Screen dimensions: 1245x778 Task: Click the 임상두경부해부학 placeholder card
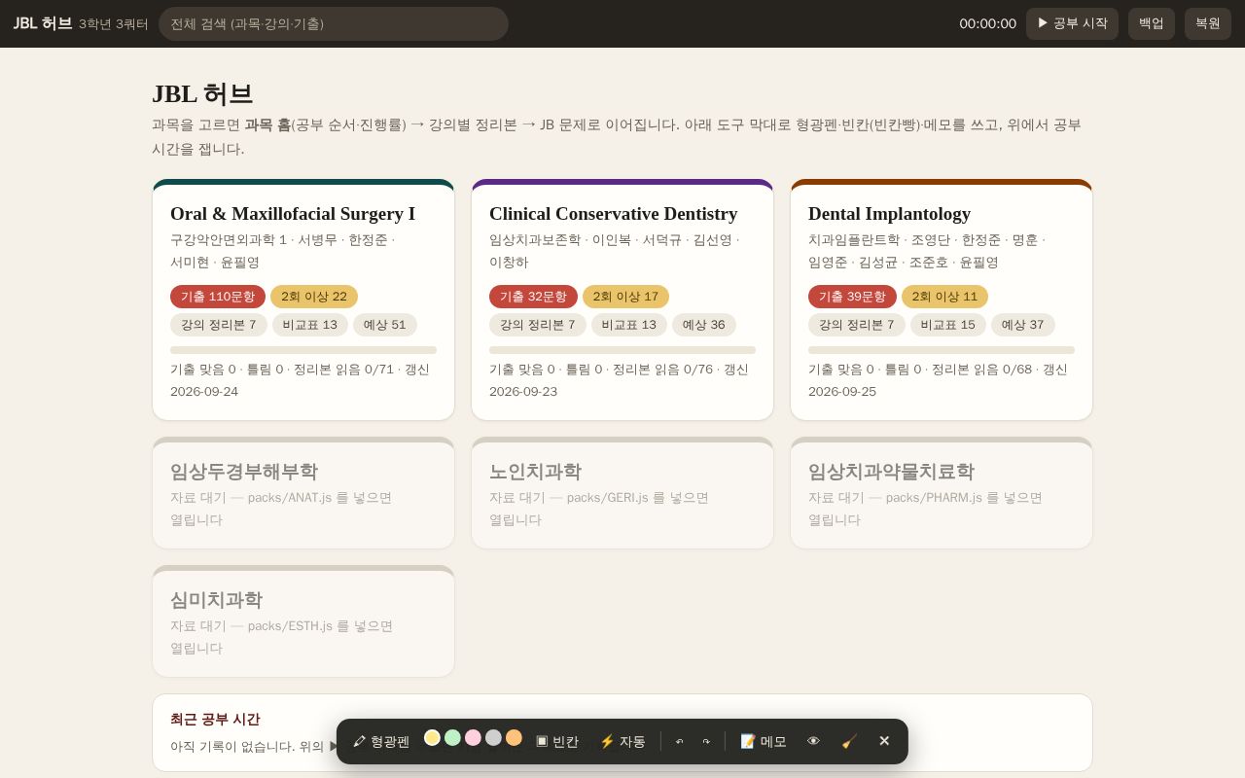[x=303, y=493]
